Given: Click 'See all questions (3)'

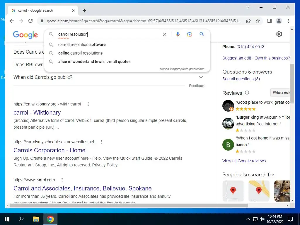Looking at the screenshot, I should [241, 79].
